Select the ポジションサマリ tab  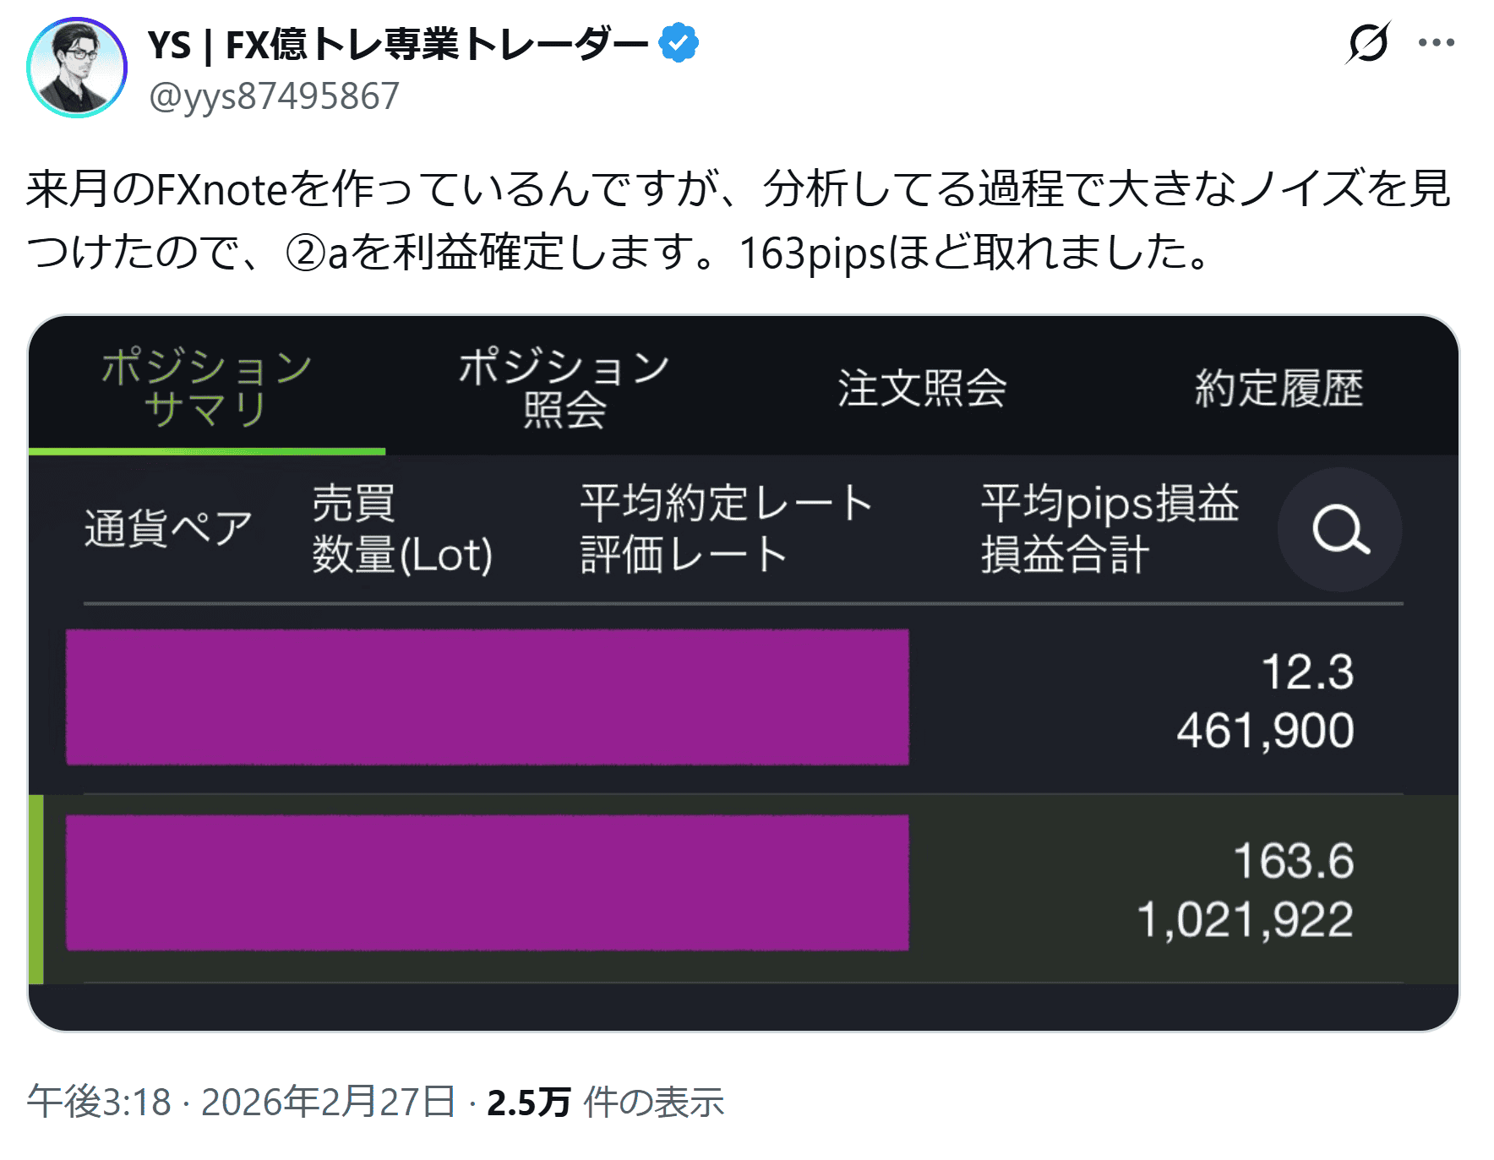[x=206, y=389]
